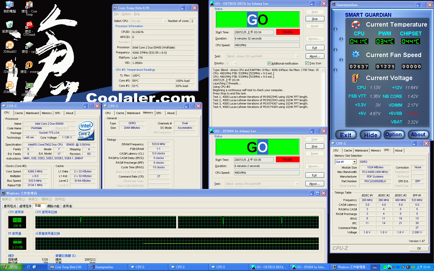Click the blue fan gear icon in Smart Guardian

(x=356, y=54)
